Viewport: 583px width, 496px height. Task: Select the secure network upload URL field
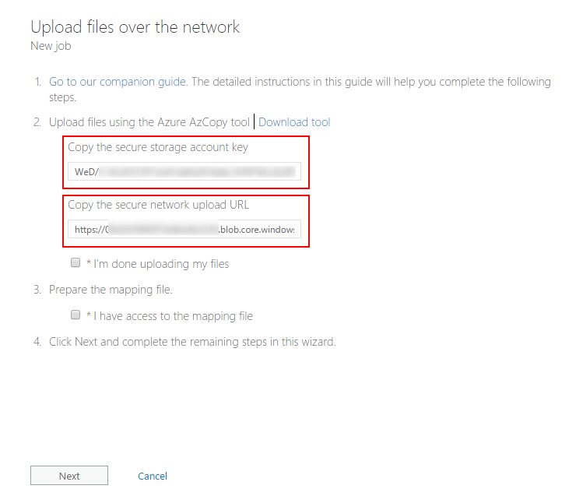[x=184, y=229]
